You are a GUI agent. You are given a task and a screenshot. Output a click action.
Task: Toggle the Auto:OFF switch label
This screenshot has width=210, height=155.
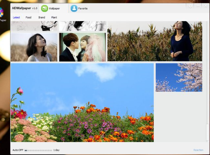pos(18,150)
